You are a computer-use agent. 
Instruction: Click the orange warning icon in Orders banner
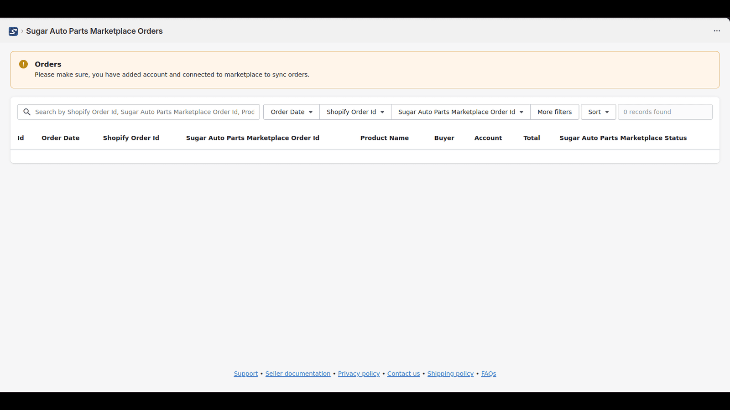pyautogui.click(x=24, y=64)
